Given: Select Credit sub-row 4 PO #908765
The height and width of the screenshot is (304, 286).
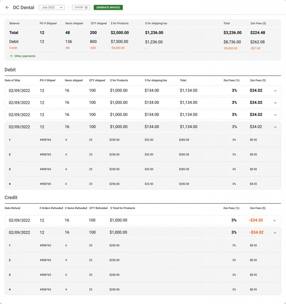Looking at the screenshot, I should coord(45,289).
